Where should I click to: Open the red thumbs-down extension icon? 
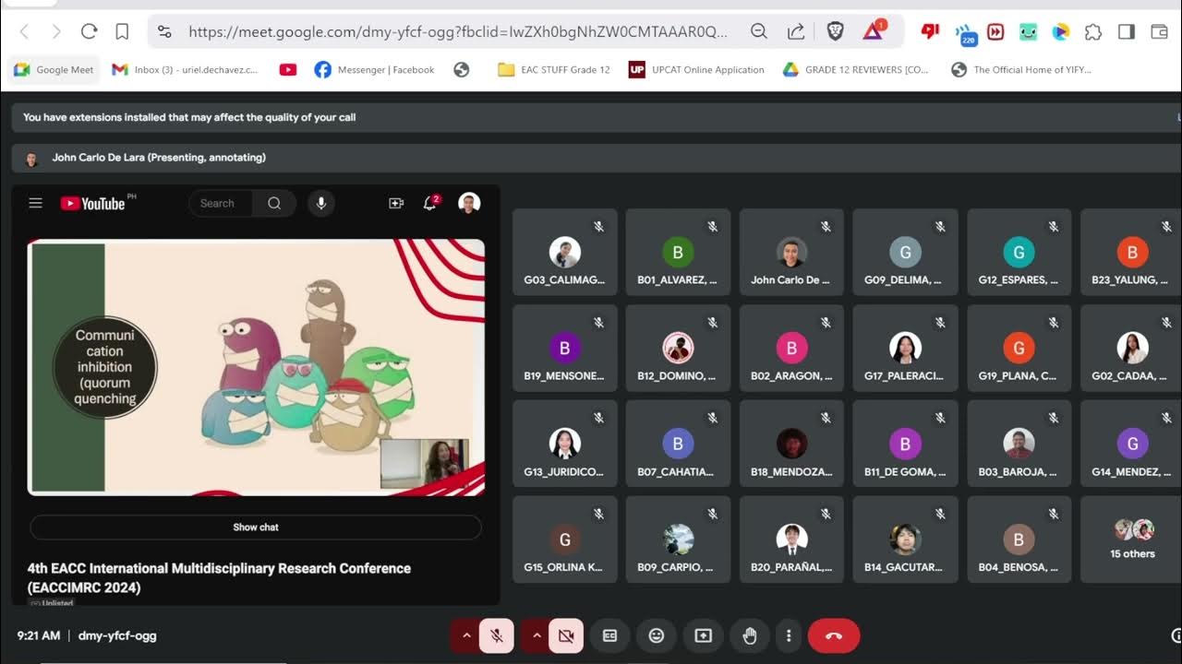click(930, 31)
